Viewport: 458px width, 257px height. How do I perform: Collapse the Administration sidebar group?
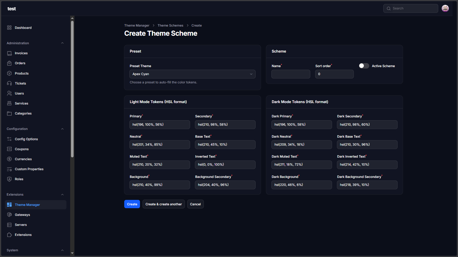pyautogui.click(x=62, y=43)
